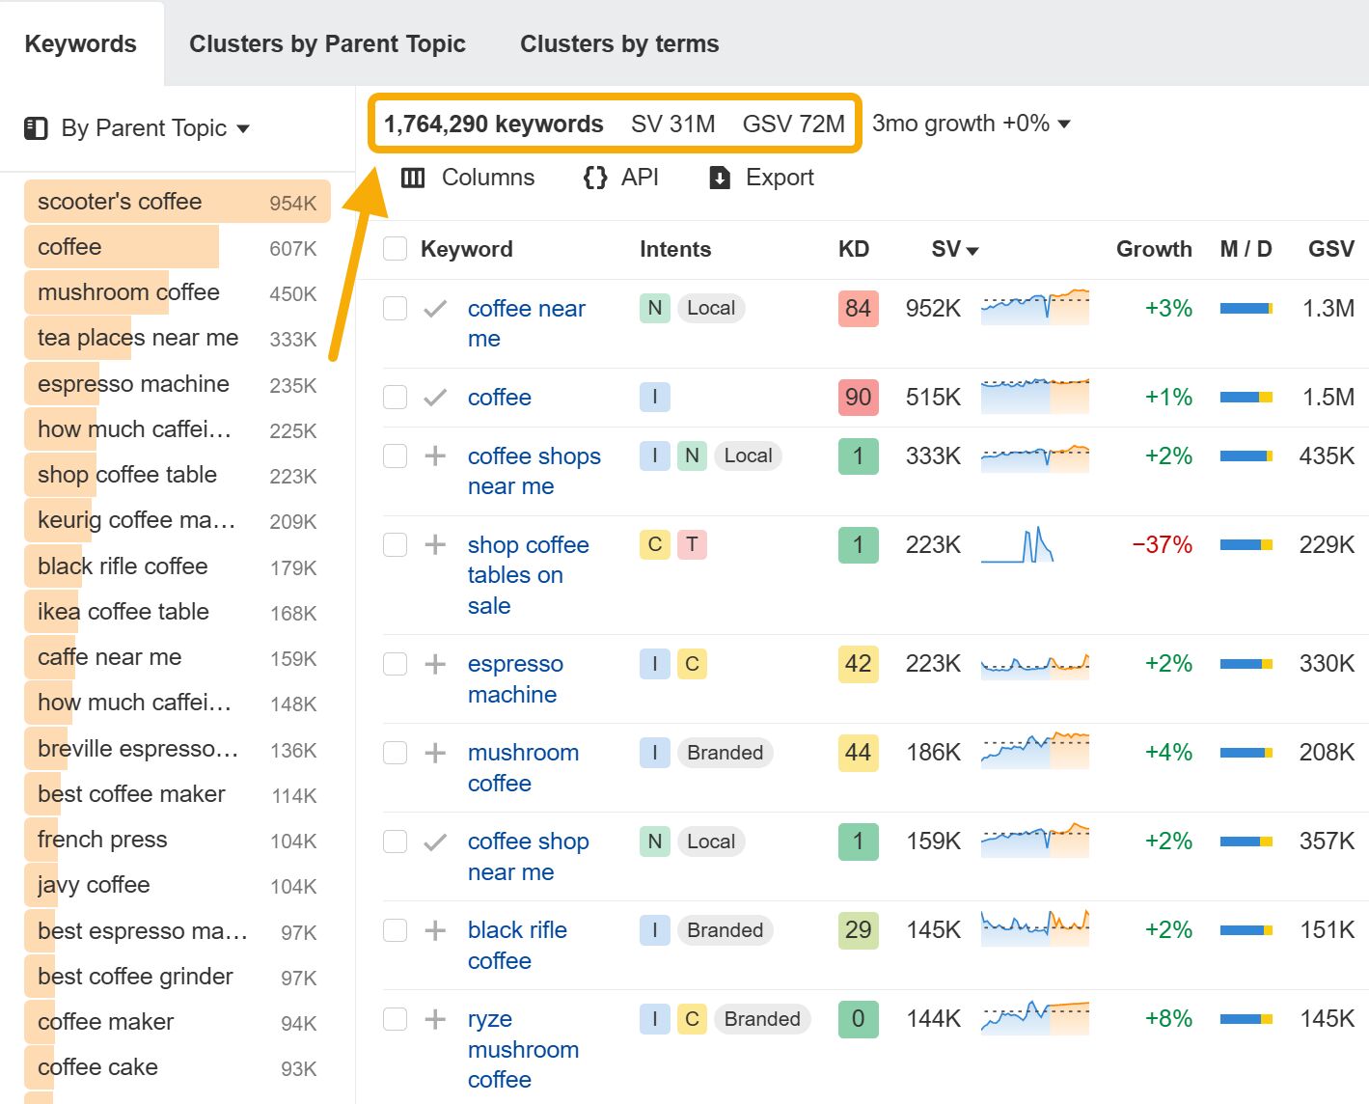
Task: Switch to the Clusters by Parent Topic tab
Action: click(328, 43)
